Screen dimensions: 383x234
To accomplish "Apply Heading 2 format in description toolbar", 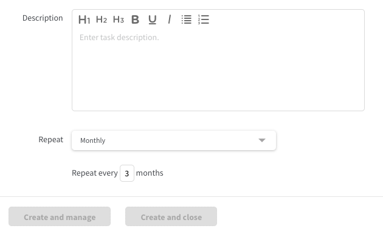I will (102, 19).
